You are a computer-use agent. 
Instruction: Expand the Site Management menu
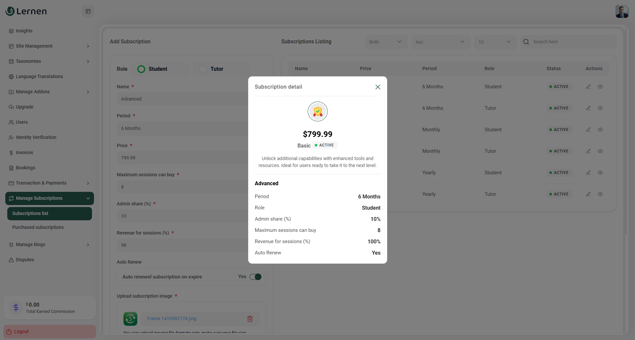[49, 46]
